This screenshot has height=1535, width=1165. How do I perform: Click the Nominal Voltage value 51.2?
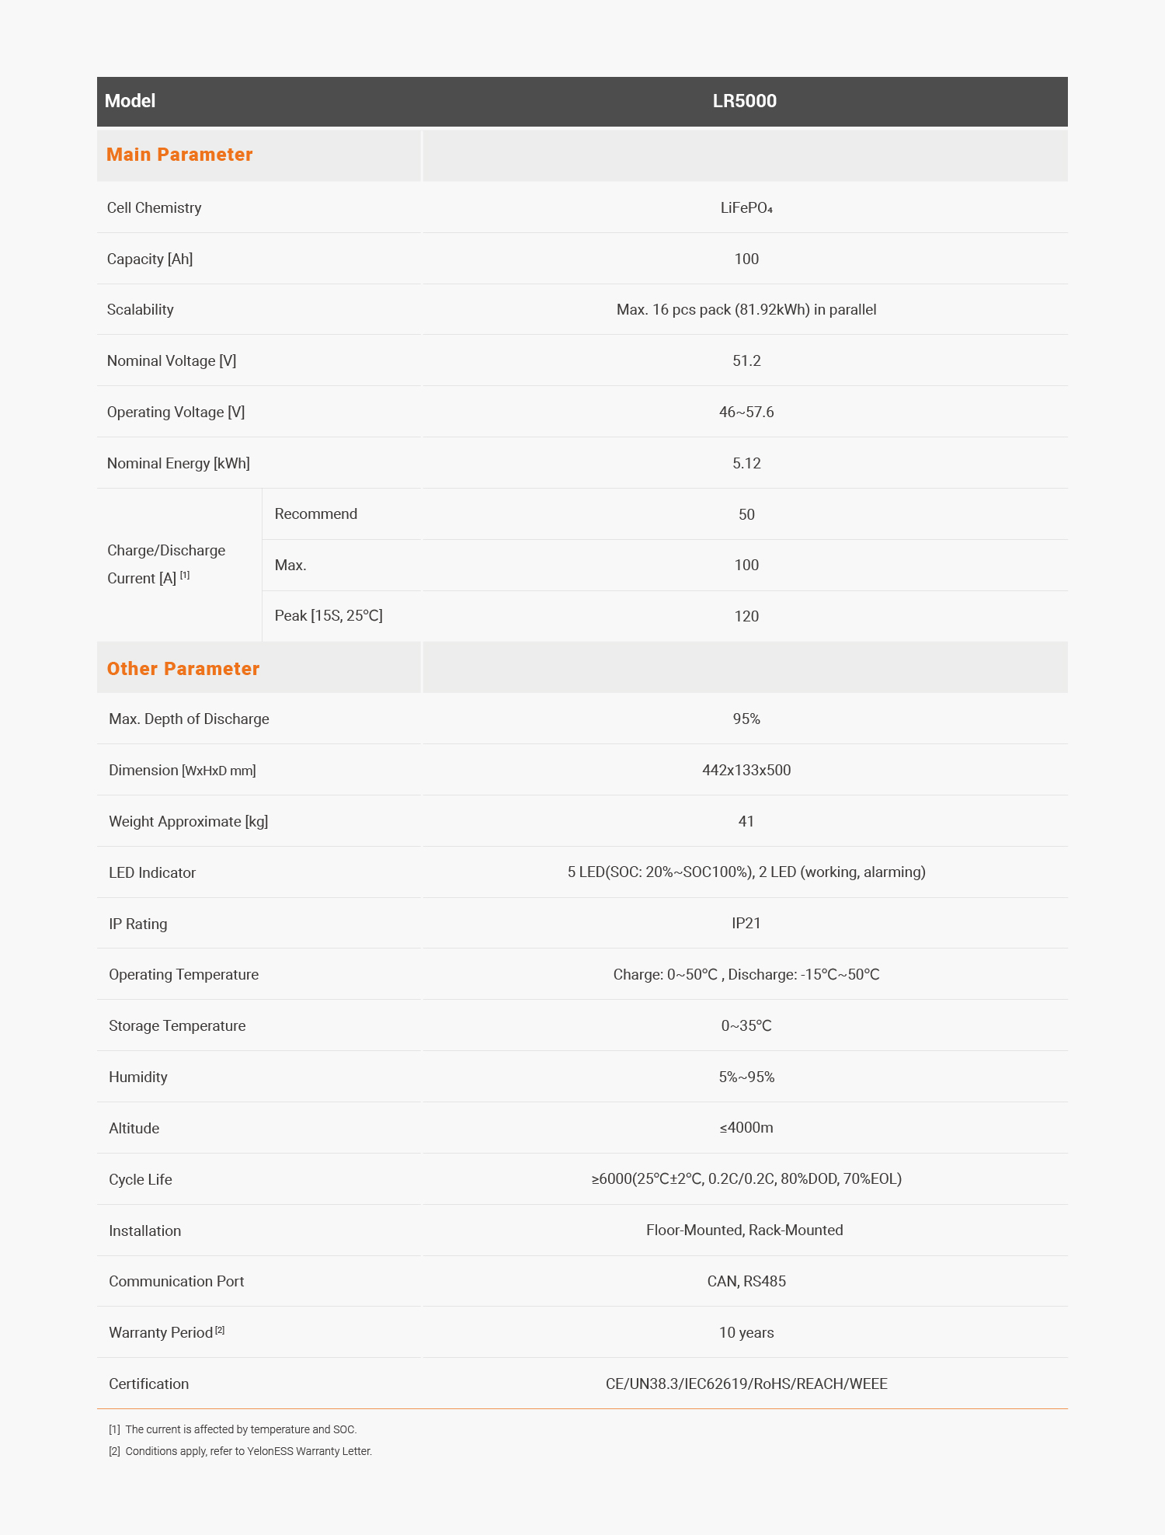point(746,361)
